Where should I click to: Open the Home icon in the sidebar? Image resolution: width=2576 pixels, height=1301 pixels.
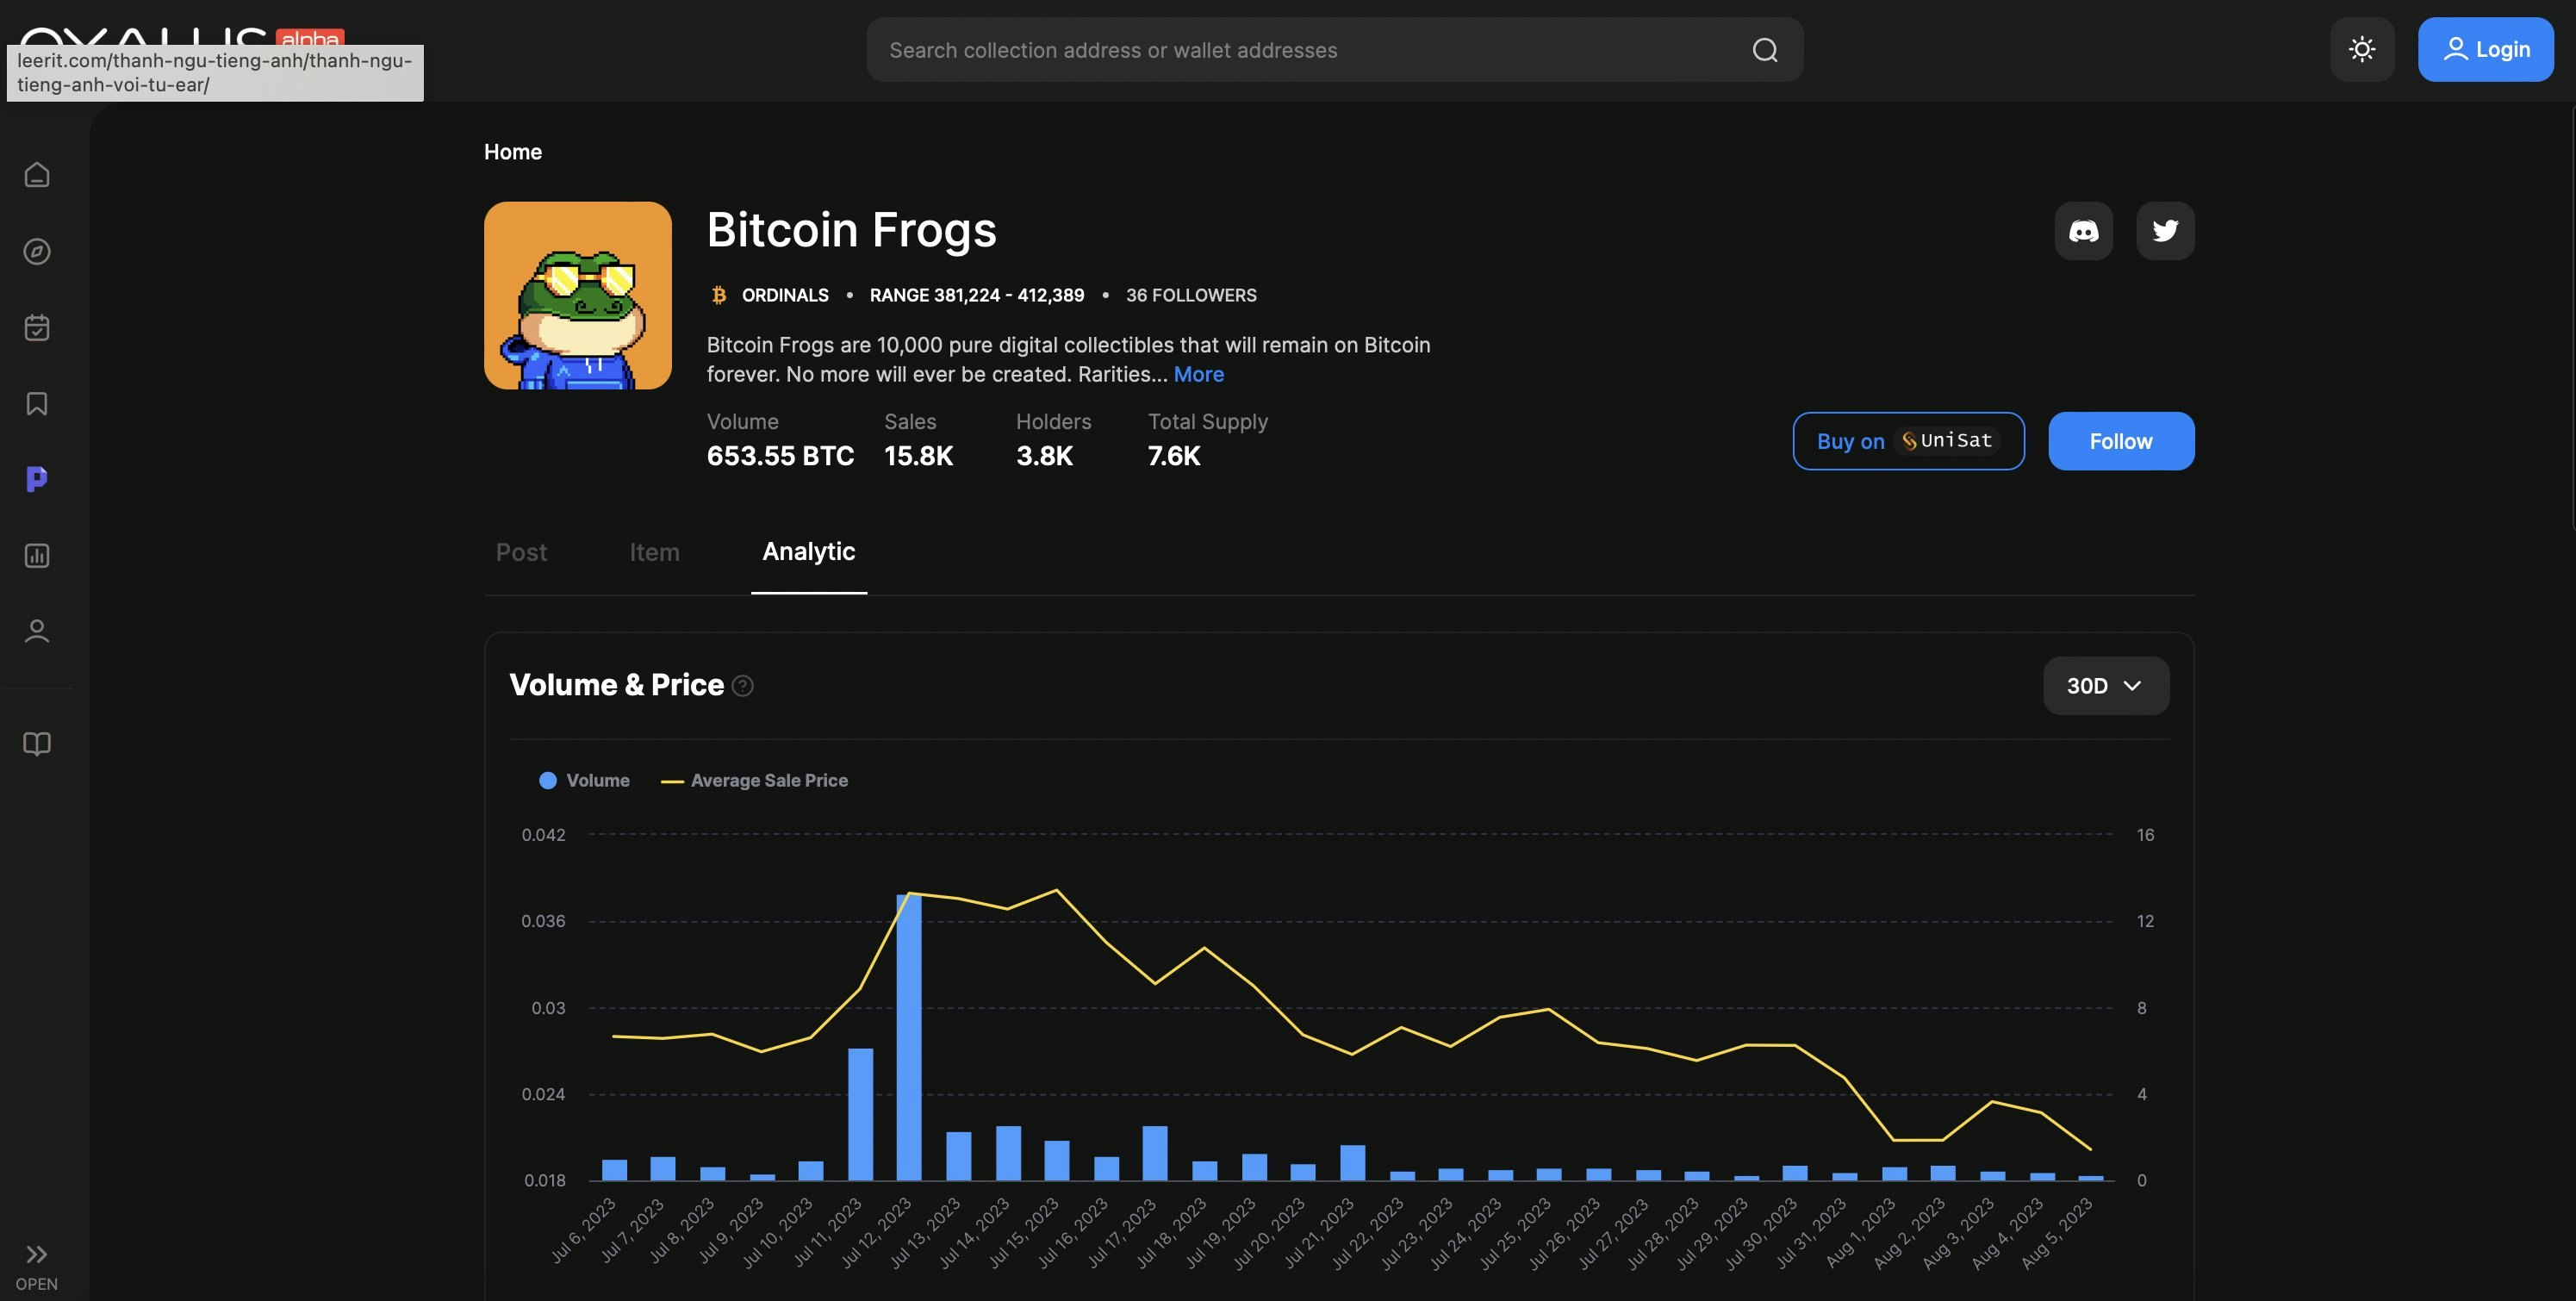click(x=37, y=175)
